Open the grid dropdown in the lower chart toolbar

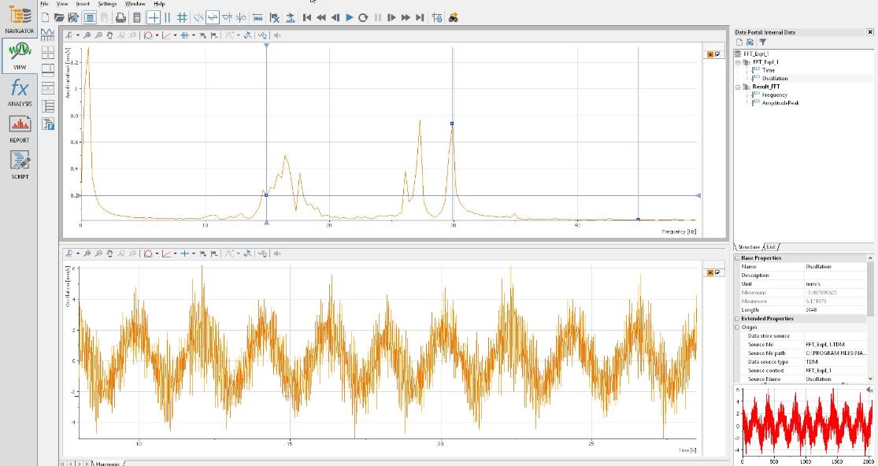194,253
